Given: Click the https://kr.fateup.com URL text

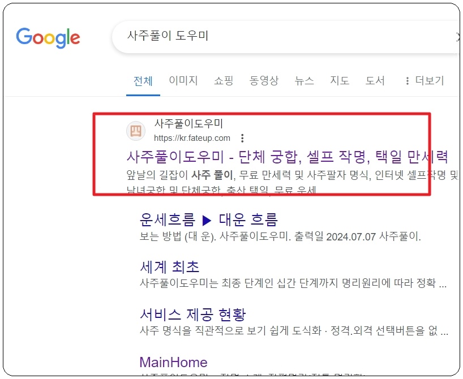Looking at the screenshot, I should click(192, 138).
